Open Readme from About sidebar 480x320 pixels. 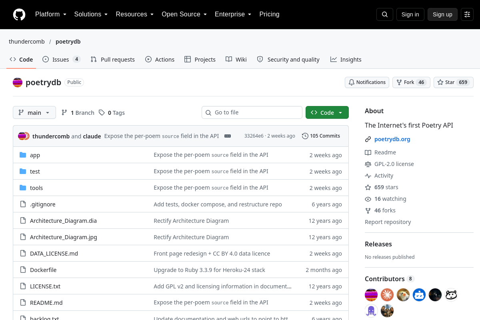coord(380,152)
